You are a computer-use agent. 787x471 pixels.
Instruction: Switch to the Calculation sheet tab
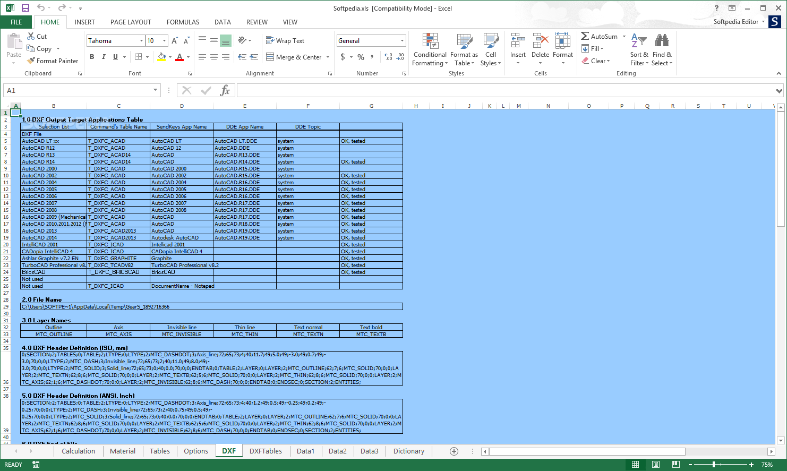click(x=79, y=451)
